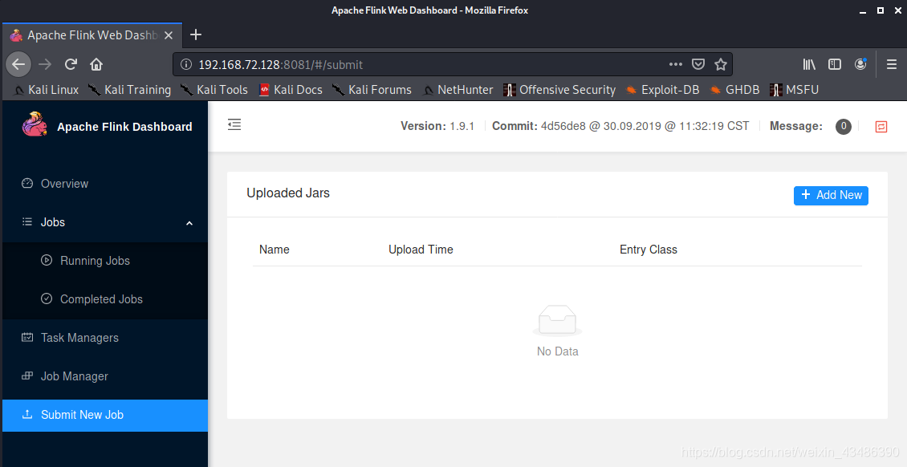Open the Exploit-DB bookmark
This screenshot has width=907, height=467.
662,90
